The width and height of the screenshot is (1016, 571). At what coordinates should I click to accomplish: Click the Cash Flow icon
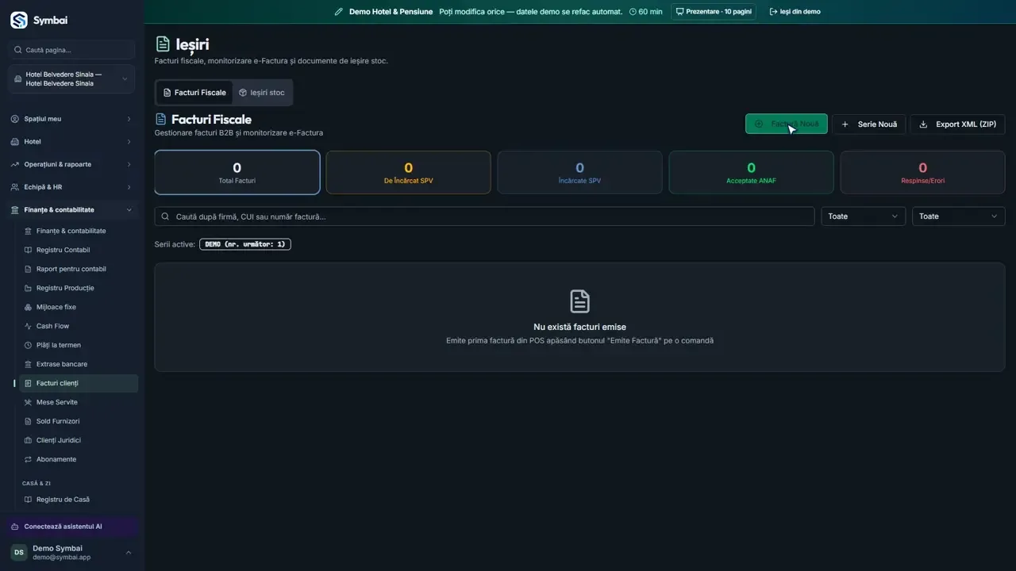click(x=29, y=326)
